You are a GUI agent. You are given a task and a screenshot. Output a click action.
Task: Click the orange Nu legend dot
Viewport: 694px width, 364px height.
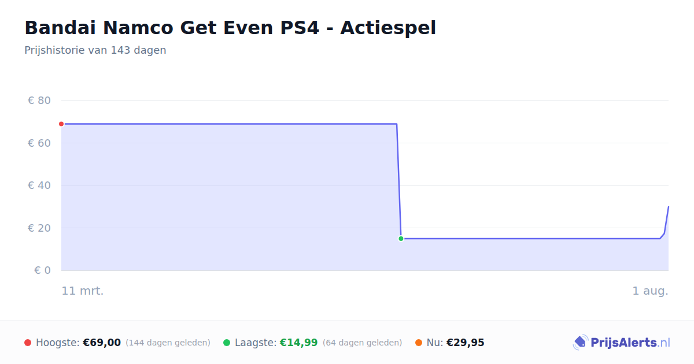coord(419,343)
